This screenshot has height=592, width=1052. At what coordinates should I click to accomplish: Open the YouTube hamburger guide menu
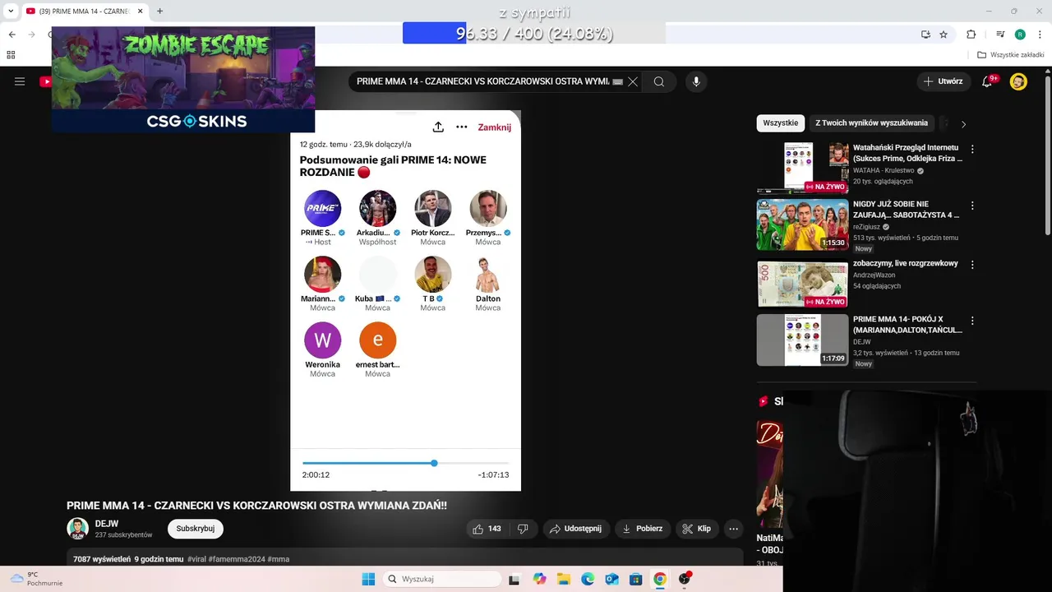click(x=20, y=81)
